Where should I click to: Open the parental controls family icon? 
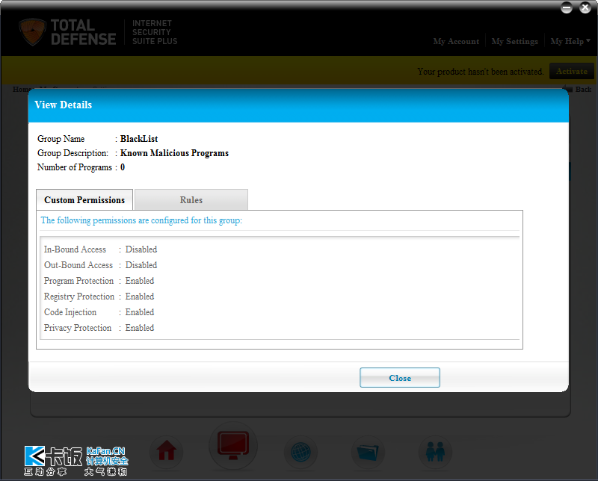coord(435,452)
